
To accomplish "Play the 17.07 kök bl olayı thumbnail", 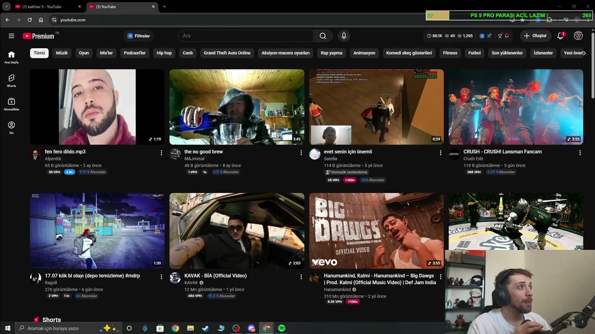I will click(97, 231).
